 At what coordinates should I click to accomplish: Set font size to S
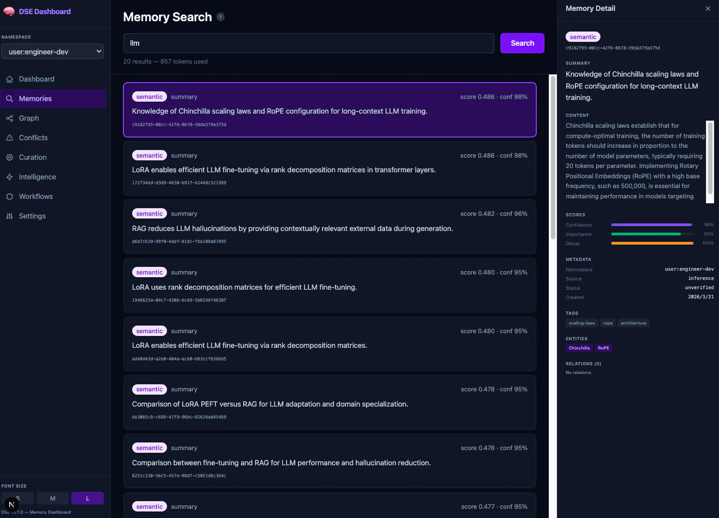tap(18, 498)
